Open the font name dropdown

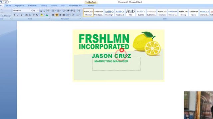coord(32,11)
